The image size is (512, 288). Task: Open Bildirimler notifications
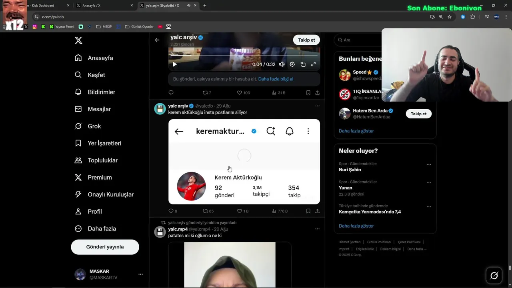click(x=95, y=92)
